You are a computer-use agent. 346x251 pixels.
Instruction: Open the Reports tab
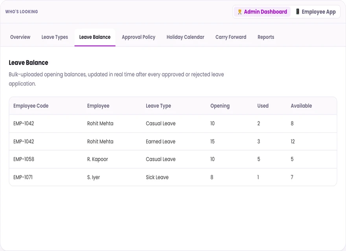coord(266,37)
